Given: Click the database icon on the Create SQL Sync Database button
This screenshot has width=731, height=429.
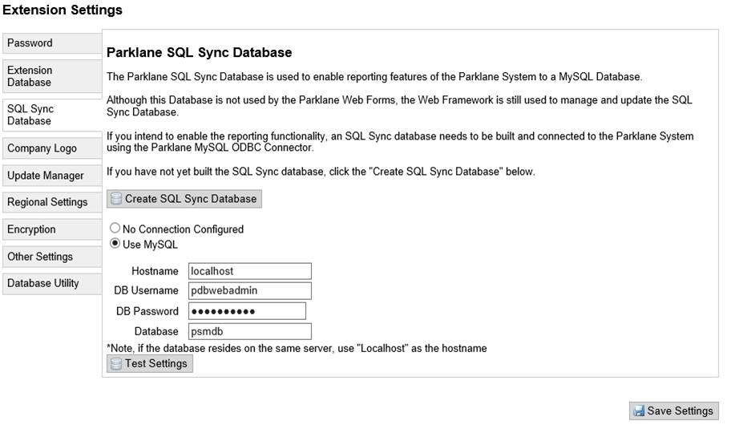Looking at the screenshot, I should coord(116,199).
